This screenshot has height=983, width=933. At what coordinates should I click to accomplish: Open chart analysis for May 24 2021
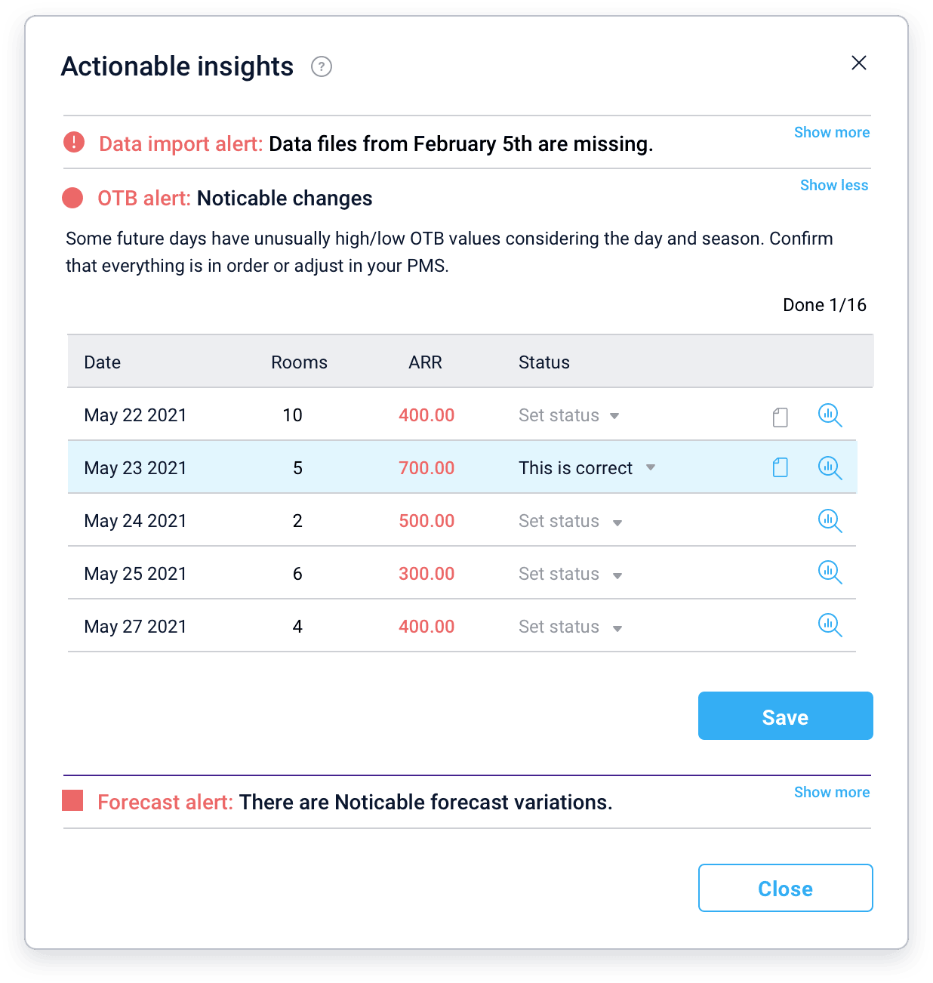tap(830, 521)
